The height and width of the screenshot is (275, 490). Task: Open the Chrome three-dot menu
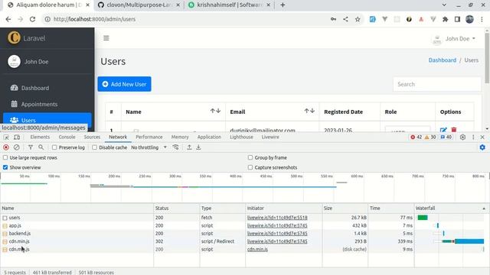[482, 19]
